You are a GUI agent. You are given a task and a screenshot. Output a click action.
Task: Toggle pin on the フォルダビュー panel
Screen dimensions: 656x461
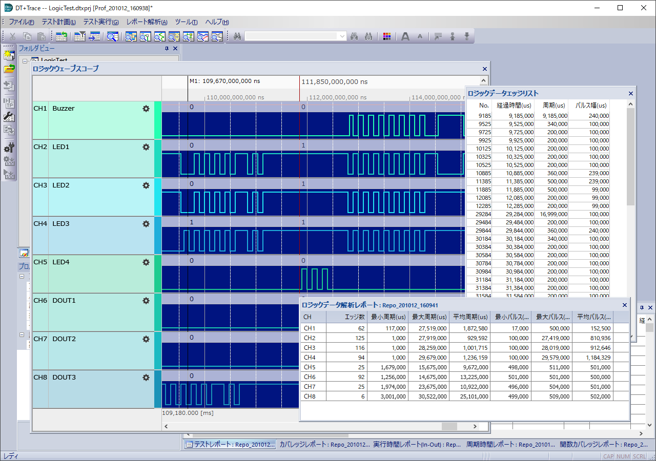[x=167, y=49]
